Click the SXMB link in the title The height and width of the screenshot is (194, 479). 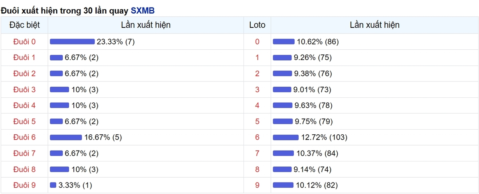[x=143, y=10]
